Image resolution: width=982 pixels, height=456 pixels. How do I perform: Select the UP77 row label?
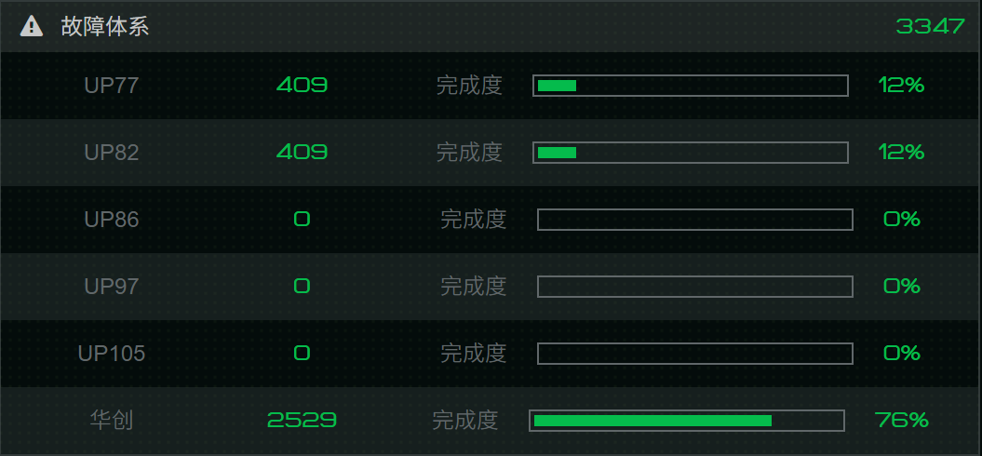coord(112,86)
